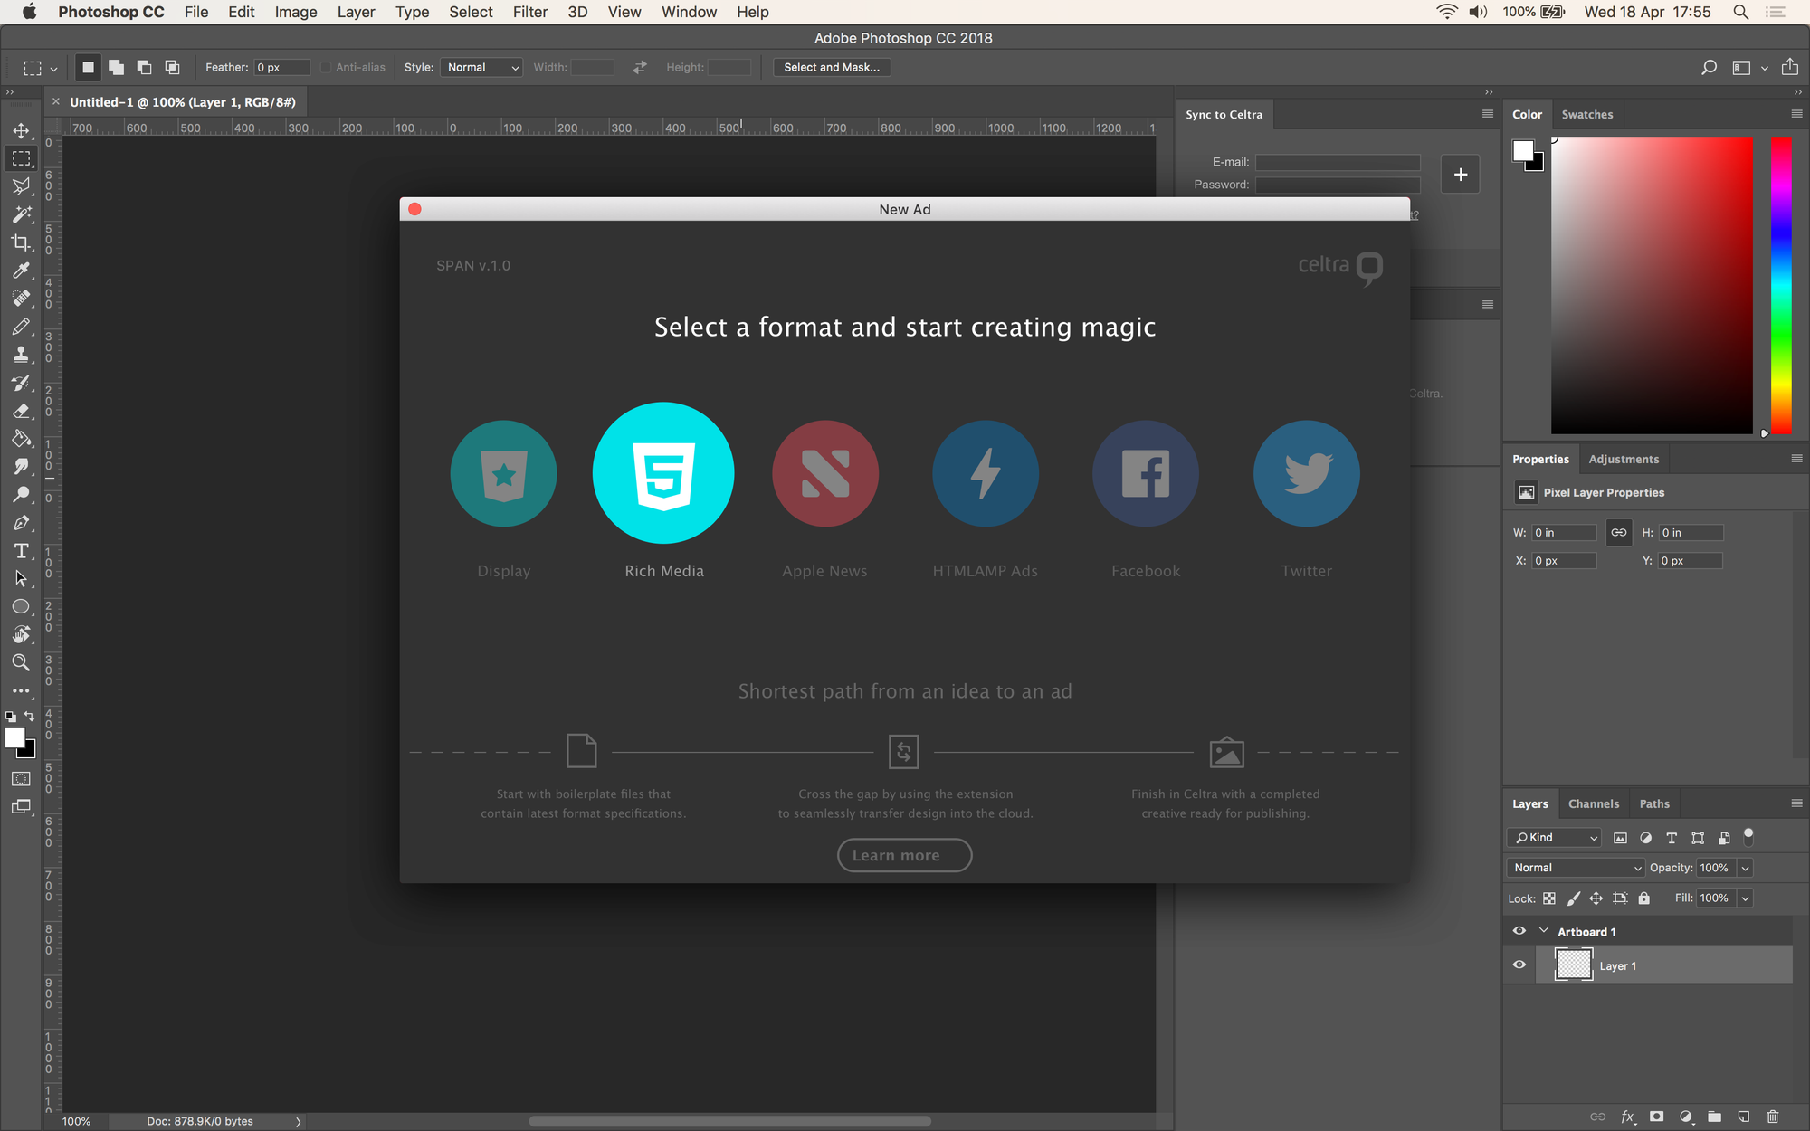Screen dimensions: 1810x1131
Task: Select the Crop tool
Action: pyautogui.click(x=21, y=242)
